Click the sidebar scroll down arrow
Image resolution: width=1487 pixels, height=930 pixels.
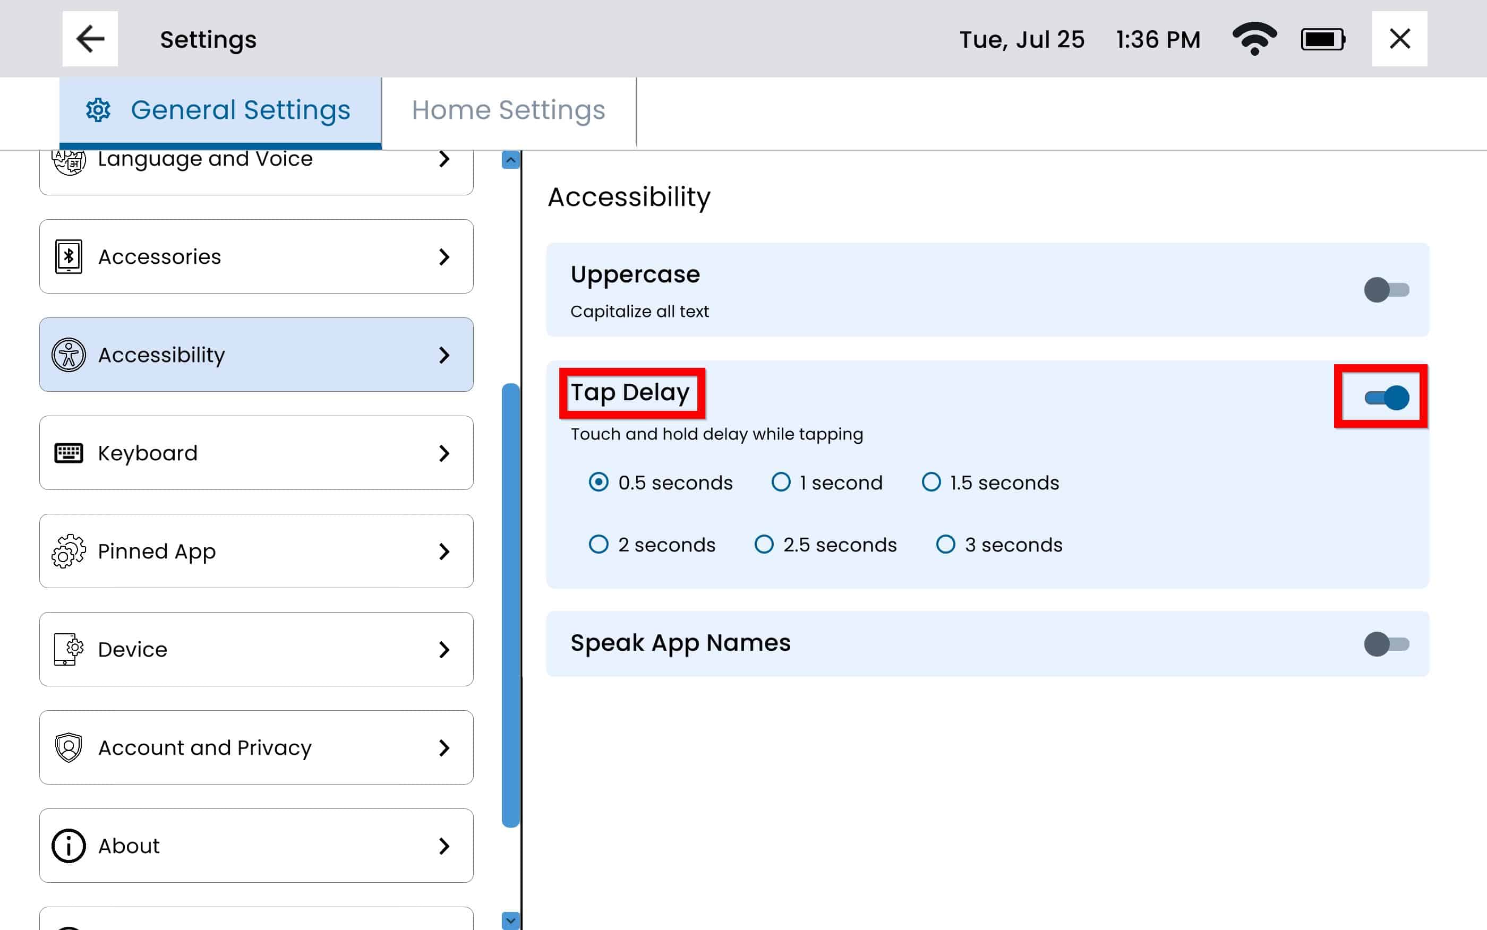pos(510,919)
